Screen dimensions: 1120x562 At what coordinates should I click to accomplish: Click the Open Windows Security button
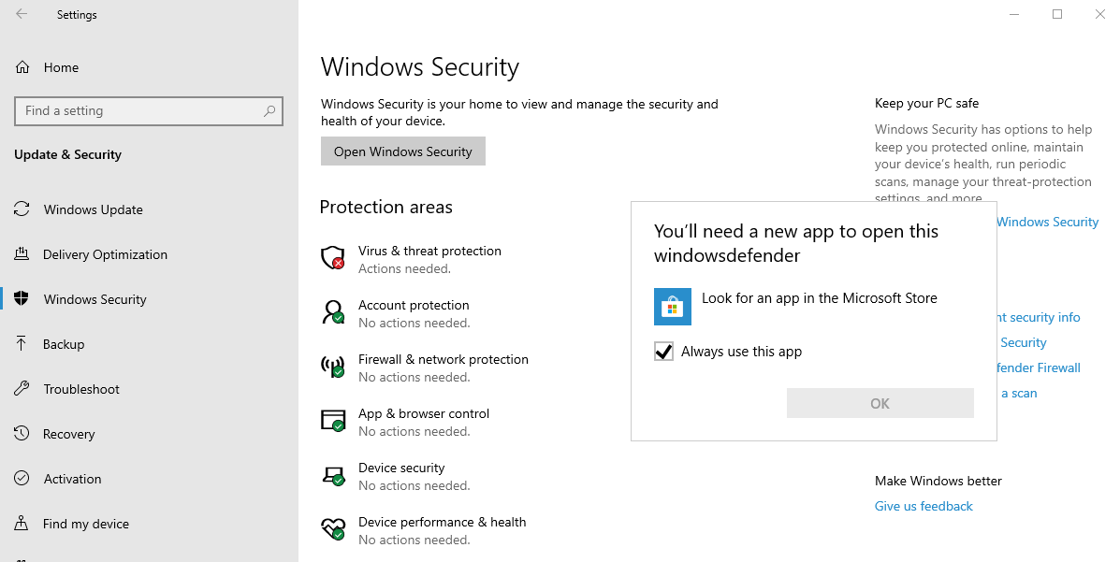(x=402, y=151)
